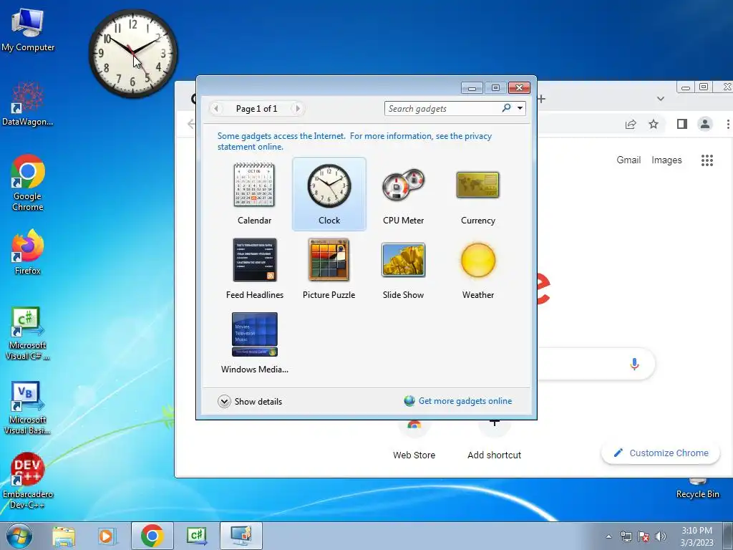Open Chrome profile avatar
The height and width of the screenshot is (550, 733).
(705, 124)
